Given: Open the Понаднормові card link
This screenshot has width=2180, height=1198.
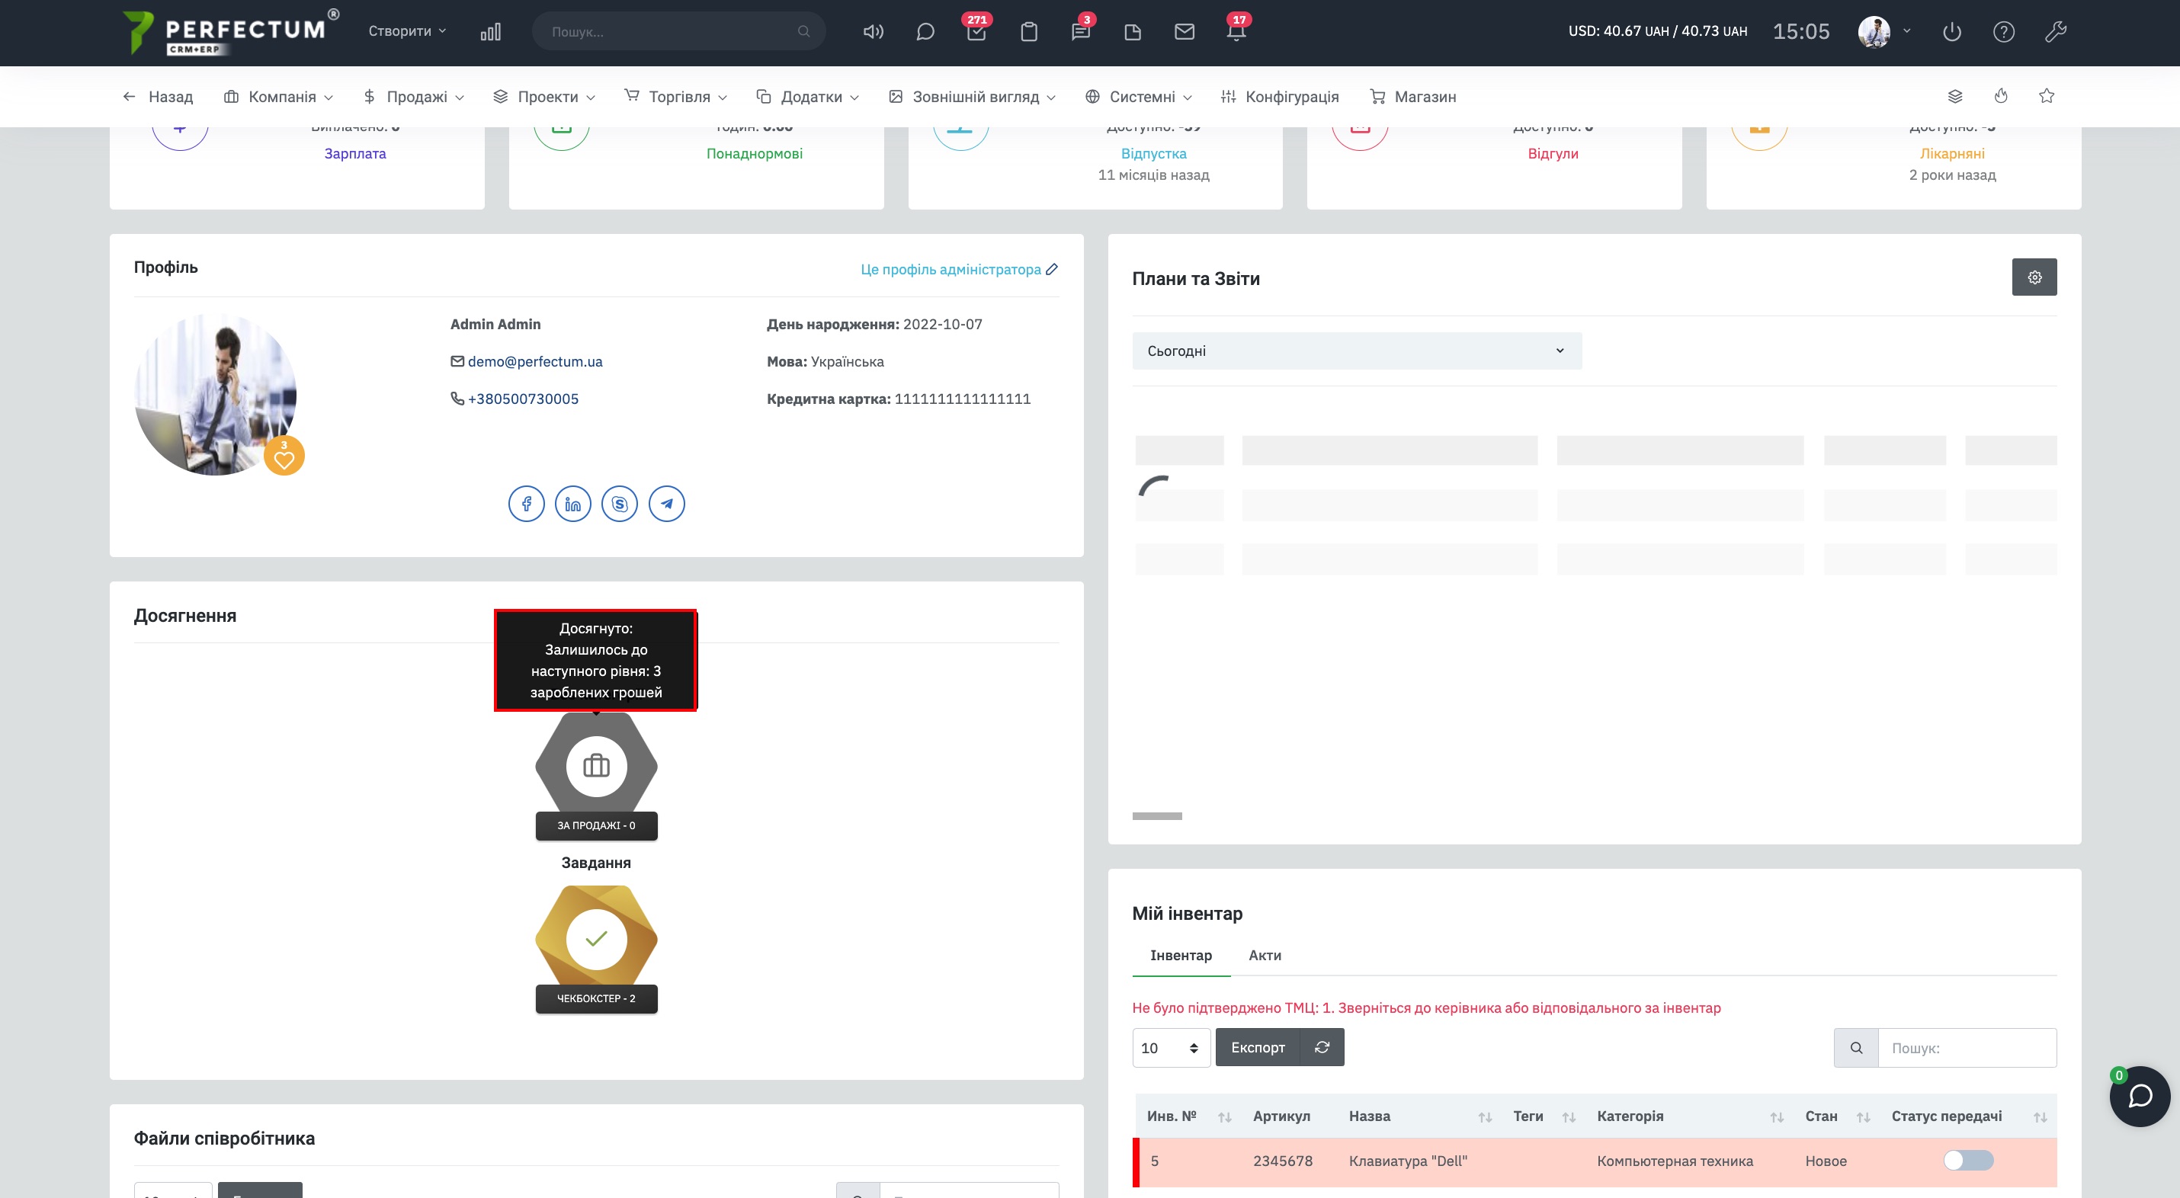Looking at the screenshot, I should [x=754, y=153].
